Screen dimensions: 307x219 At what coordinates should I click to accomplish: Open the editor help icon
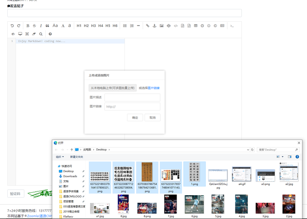point(50,34)
